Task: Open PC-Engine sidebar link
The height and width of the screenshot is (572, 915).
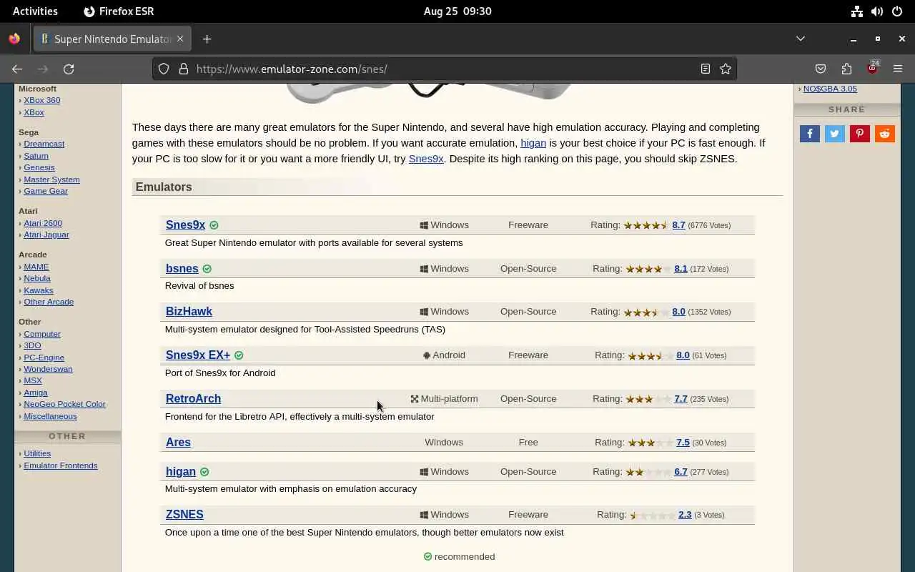Action: [44, 357]
